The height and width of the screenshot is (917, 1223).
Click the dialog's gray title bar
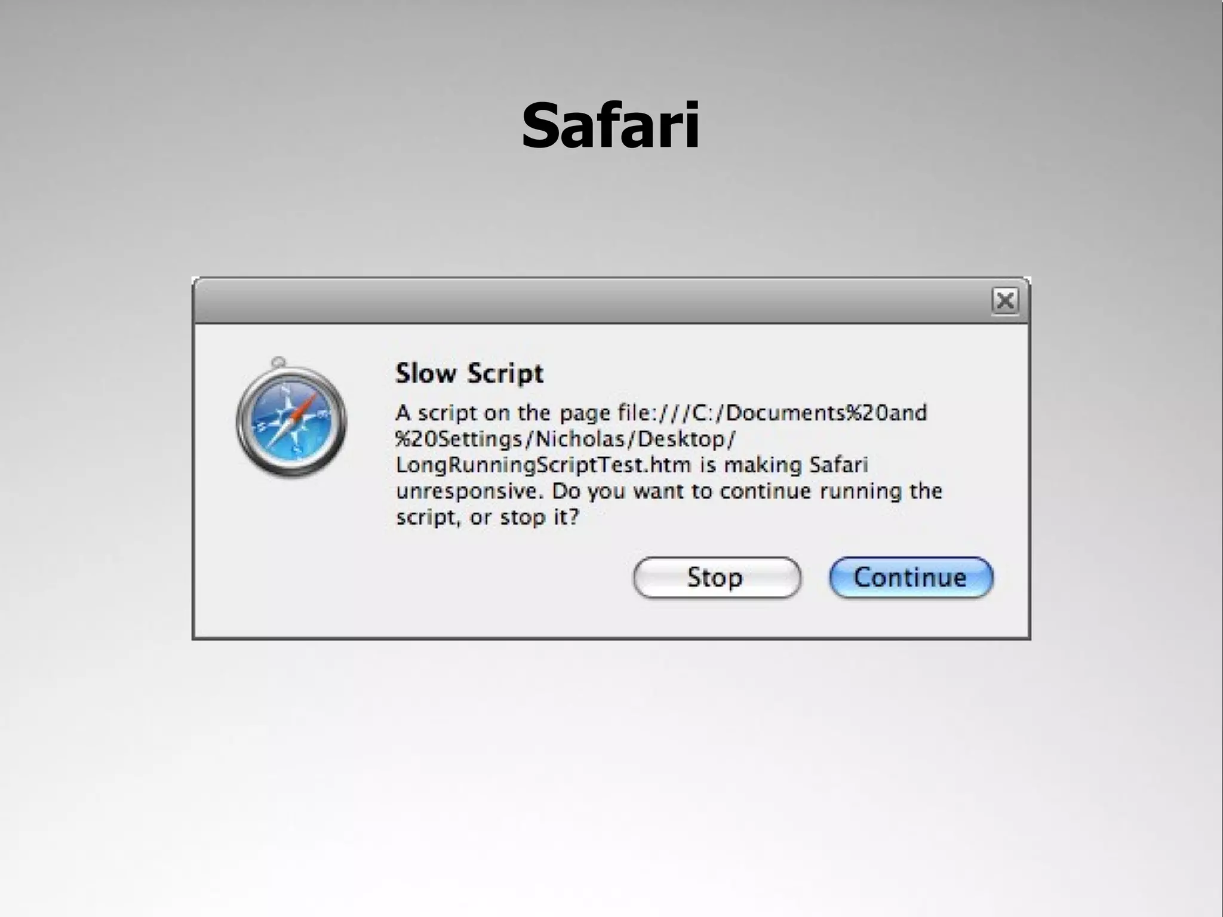591,301
